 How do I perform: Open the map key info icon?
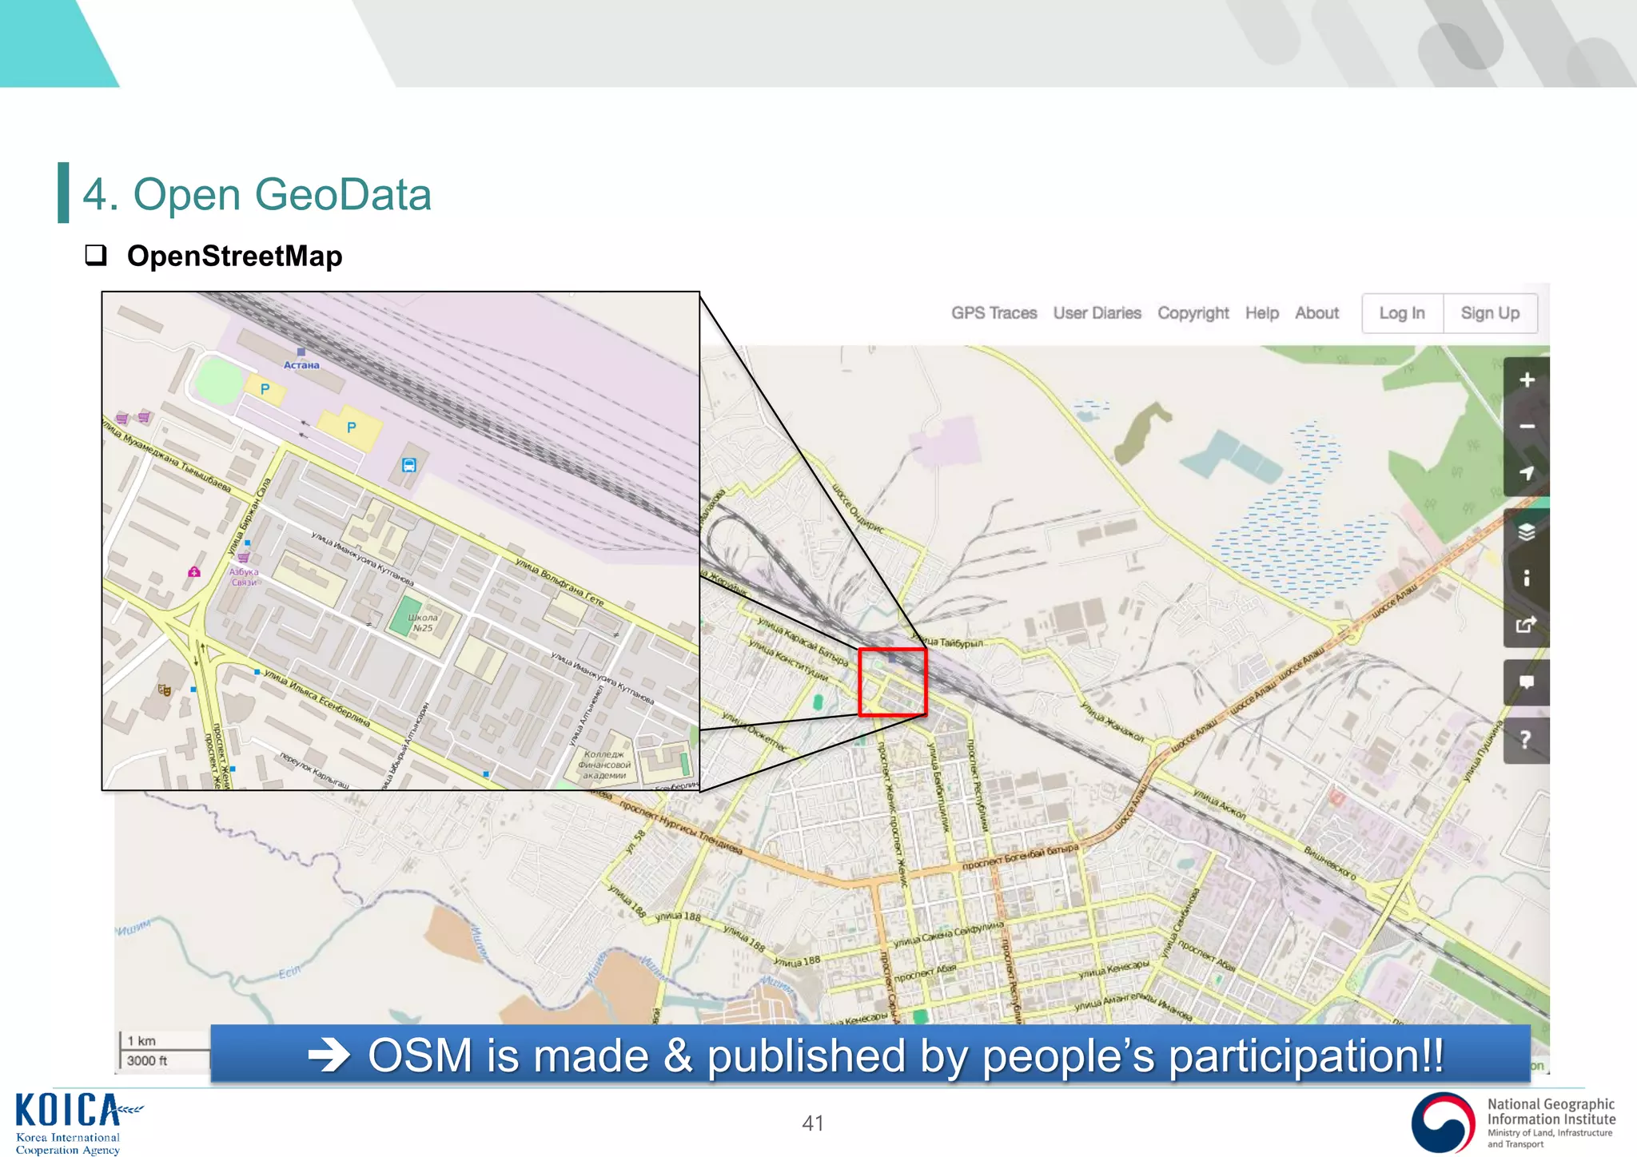tap(1527, 578)
